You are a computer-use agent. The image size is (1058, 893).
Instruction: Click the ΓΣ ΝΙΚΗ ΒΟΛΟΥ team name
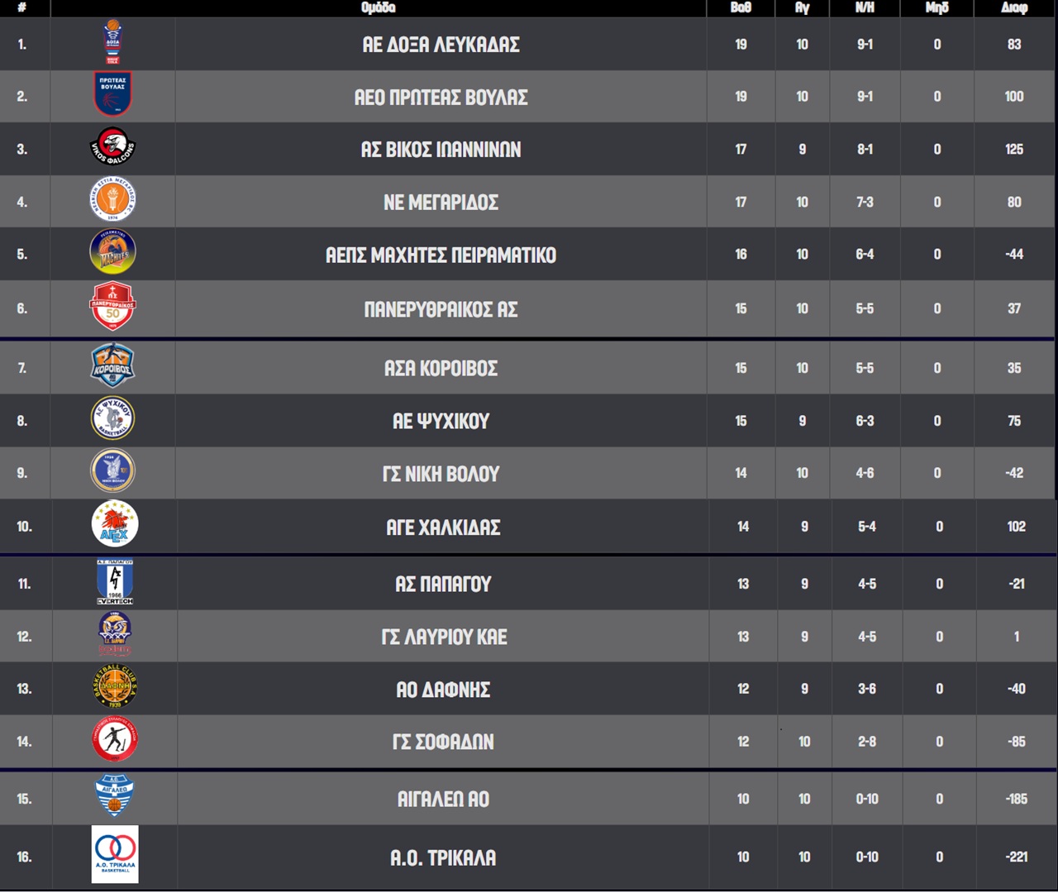click(441, 474)
